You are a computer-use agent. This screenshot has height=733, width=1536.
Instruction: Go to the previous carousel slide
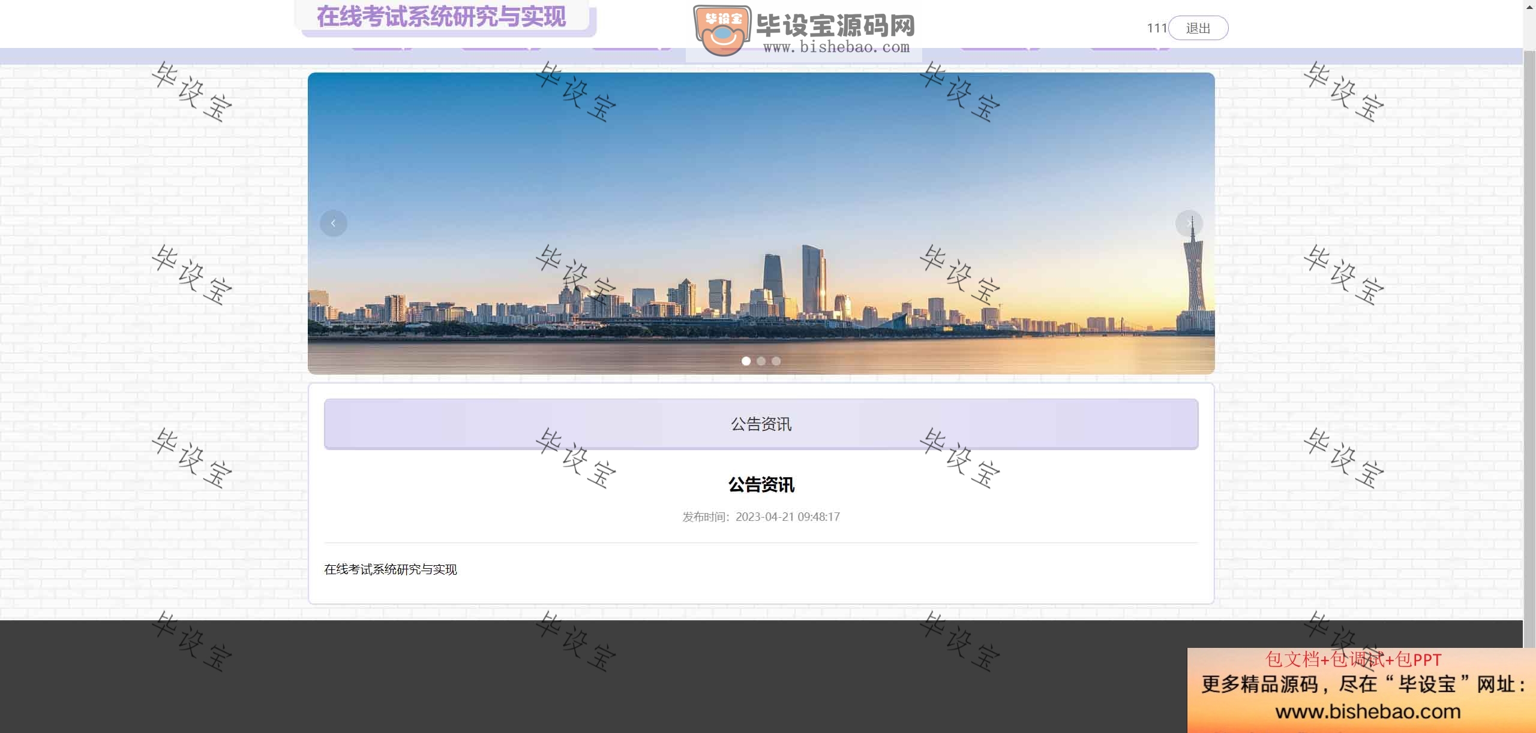[x=334, y=223]
